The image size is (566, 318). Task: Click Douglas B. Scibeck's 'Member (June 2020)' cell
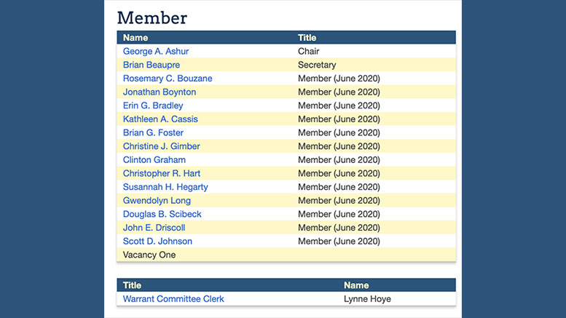point(339,214)
